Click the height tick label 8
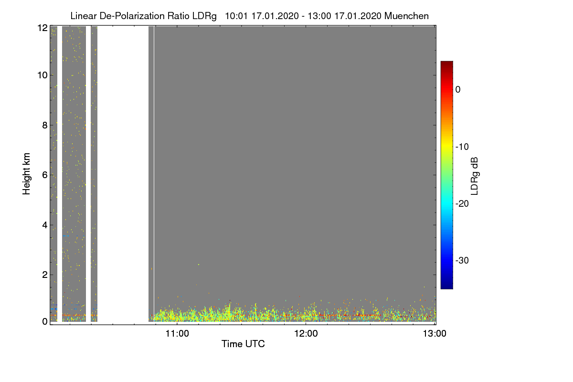The width and height of the screenshot is (573, 382). point(45,125)
